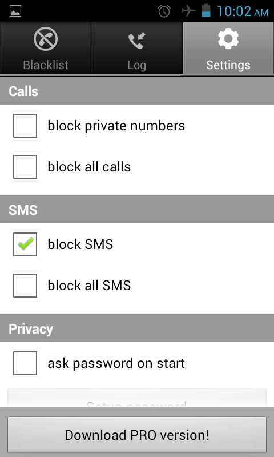This screenshot has height=457, width=274.
Task: Uncheck the block SMS checkbox
Action: [x=25, y=244]
